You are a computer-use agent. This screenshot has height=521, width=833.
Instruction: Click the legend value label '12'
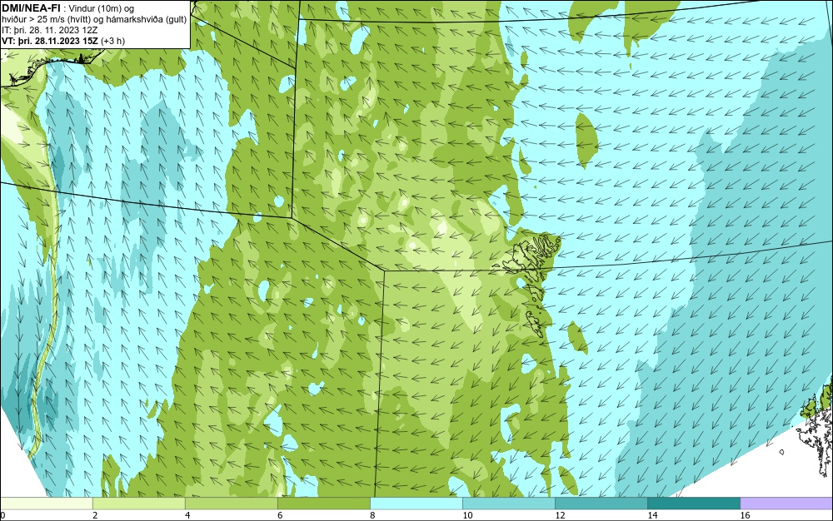[560, 515]
